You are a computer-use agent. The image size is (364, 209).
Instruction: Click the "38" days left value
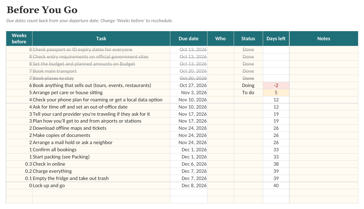pos(276,164)
